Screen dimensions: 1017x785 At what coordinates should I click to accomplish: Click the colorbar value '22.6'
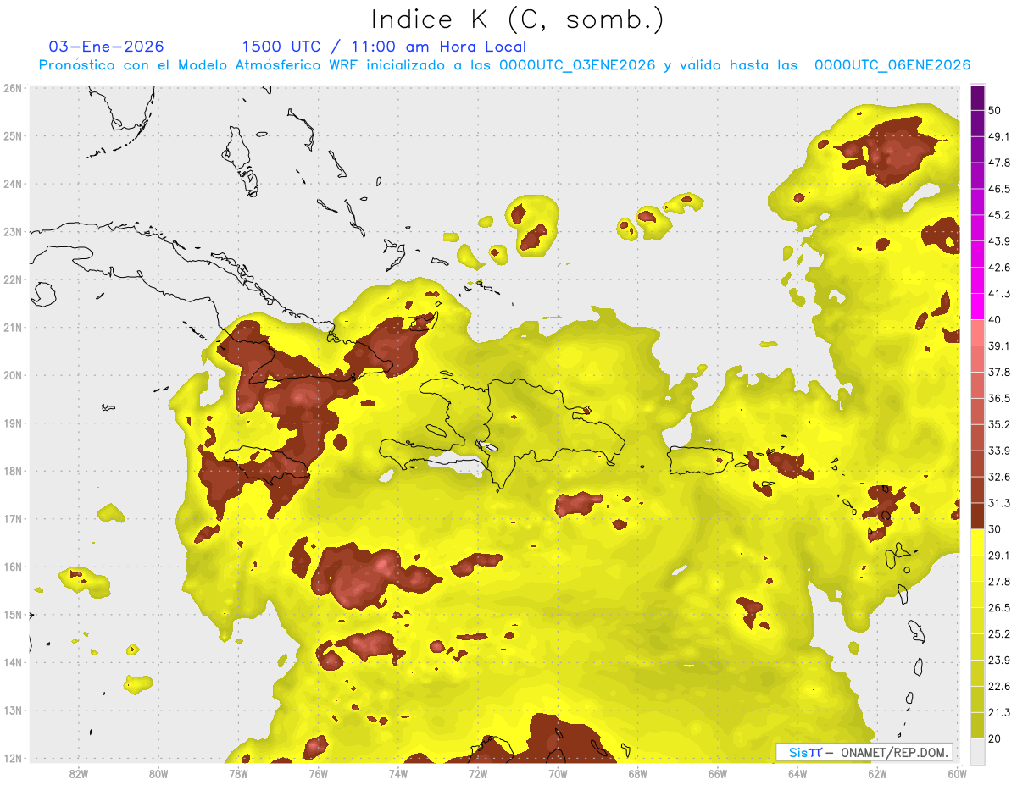(998, 687)
